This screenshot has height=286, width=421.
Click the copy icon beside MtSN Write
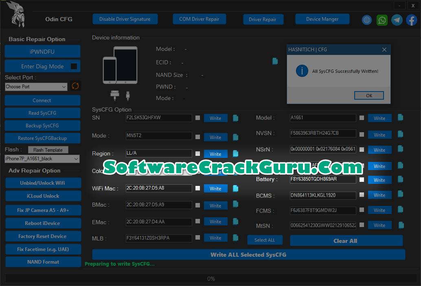pos(401,225)
